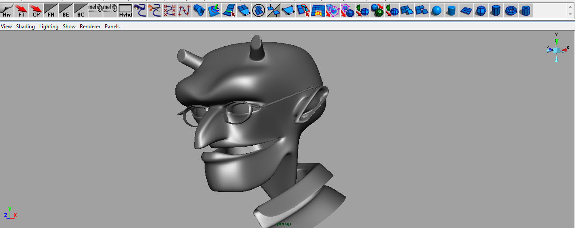Select the surface fillet icon with yellow arch
This screenshot has width=575, height=228.
(x=318, y=10)
